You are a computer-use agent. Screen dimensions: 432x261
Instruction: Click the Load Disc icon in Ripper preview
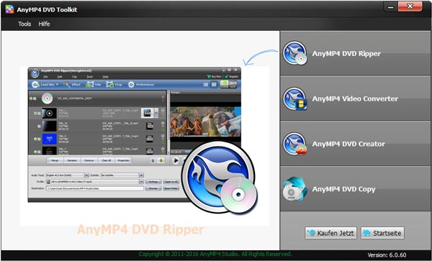coord(35,84)
